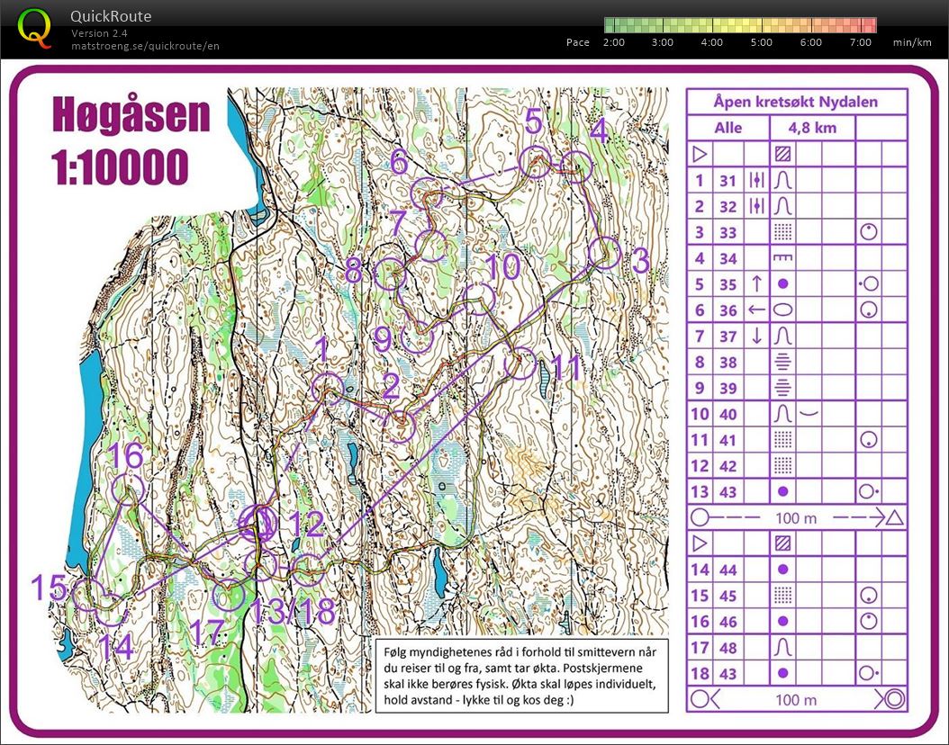This screenshot has width=949, height=745.
Task: Click the marsh lines symbol in row 8 code 38
Action: [782, 362]
